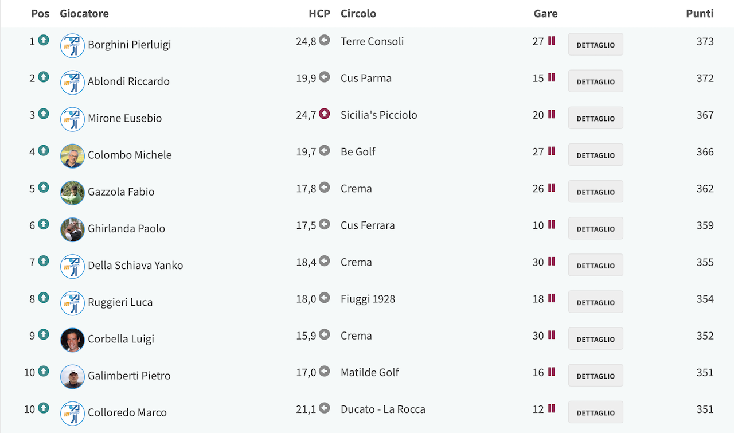734x433 pixels.
Task: Select player name Ghirlanda Paolo
Action: point(126,228)
